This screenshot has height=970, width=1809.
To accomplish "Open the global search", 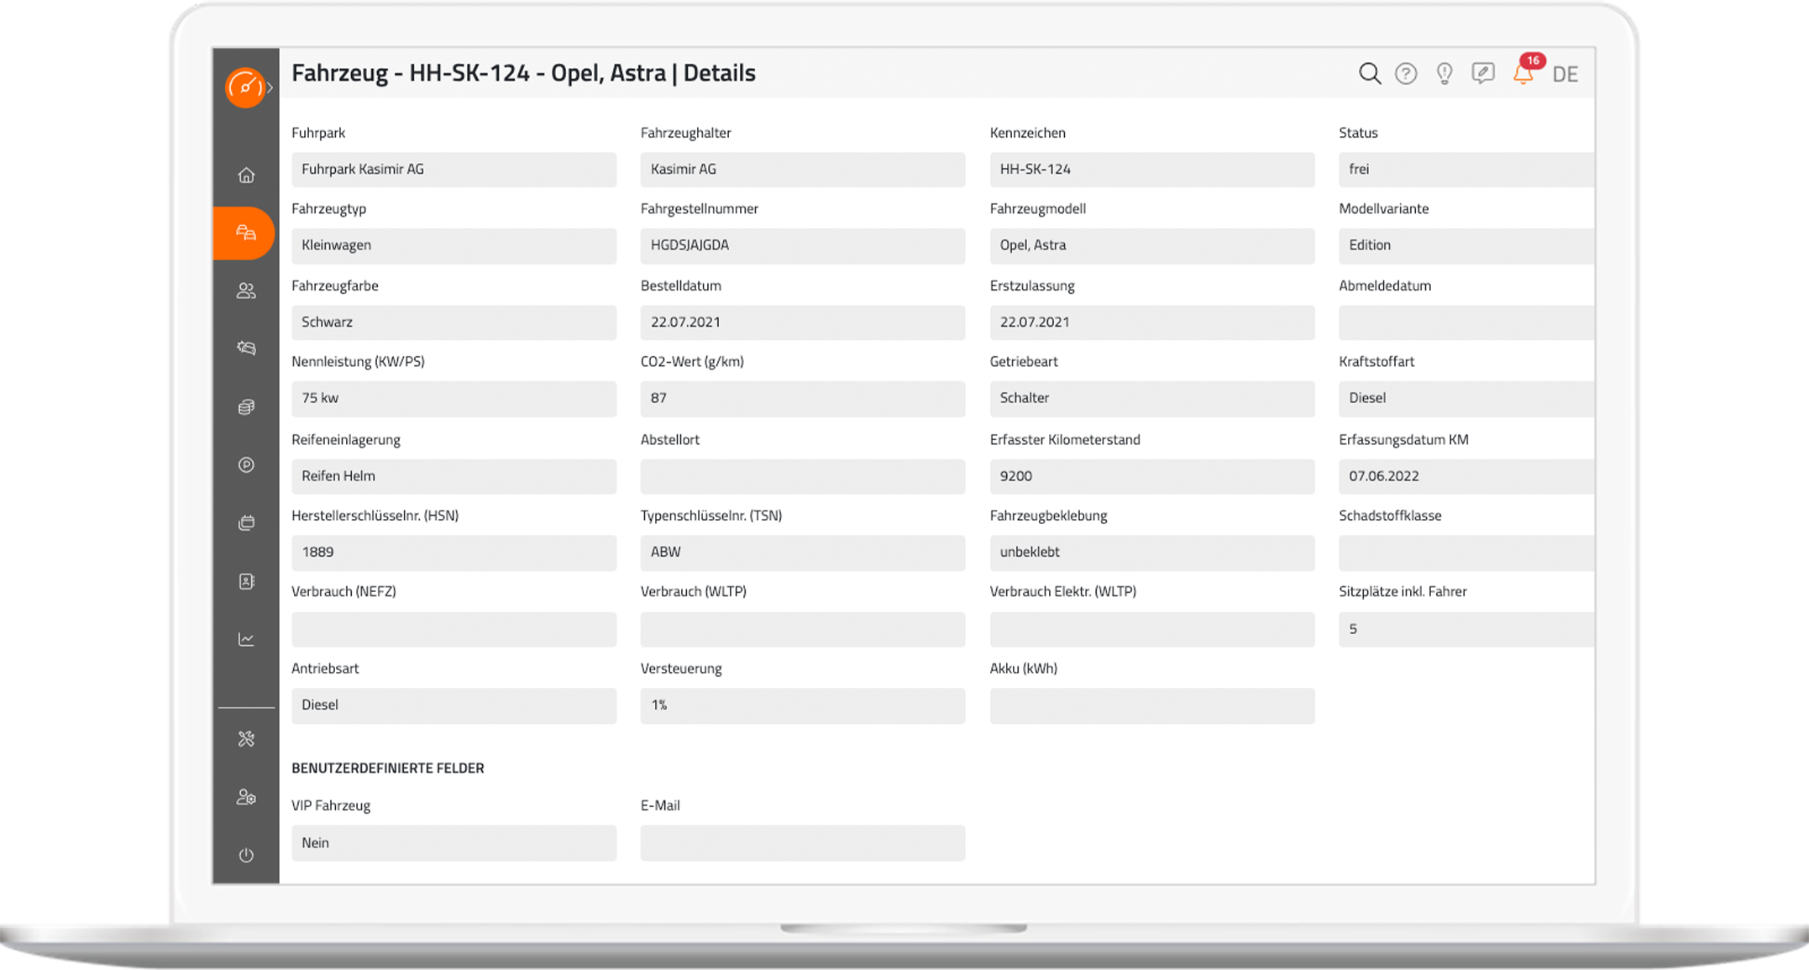I will click(1369, 74).
